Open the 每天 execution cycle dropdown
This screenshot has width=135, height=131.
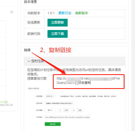point(50,110)
